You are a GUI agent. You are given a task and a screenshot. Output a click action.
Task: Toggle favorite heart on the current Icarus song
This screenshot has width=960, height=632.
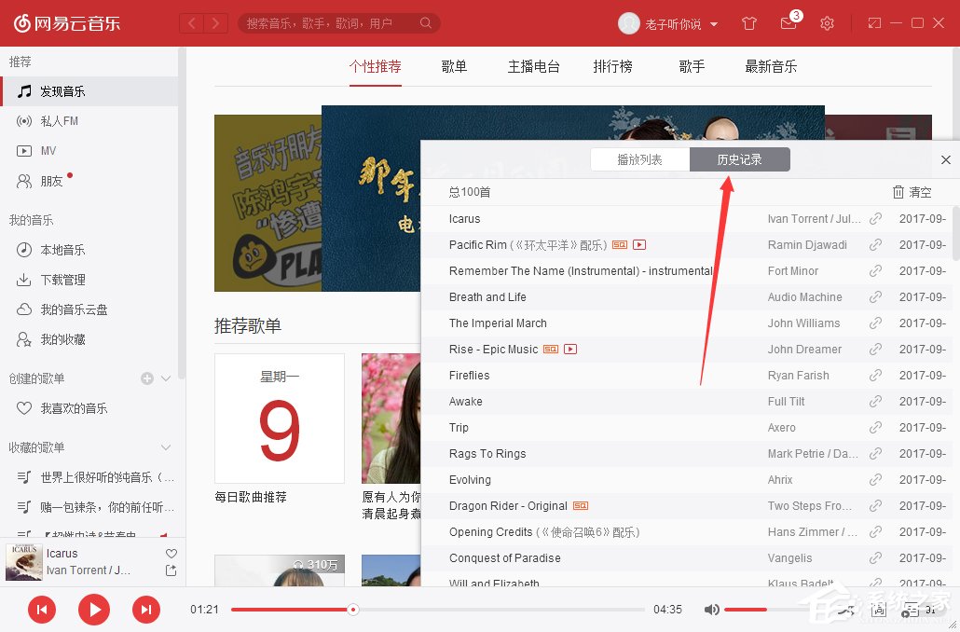coord(170,553)
